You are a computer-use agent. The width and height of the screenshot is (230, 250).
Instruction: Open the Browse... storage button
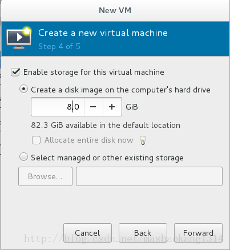tap(45, 176)
